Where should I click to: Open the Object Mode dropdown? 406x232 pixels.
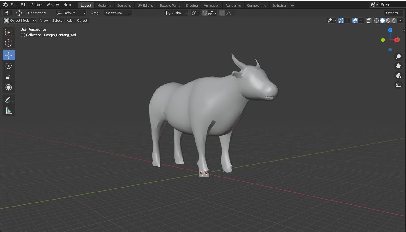(20, 21)
